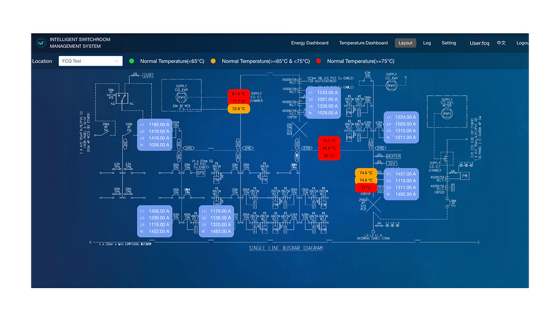Select the 81.6 °C red temperature tag
Image resolution: width=560 pixels, height=315 pixels.
point(239,94)
